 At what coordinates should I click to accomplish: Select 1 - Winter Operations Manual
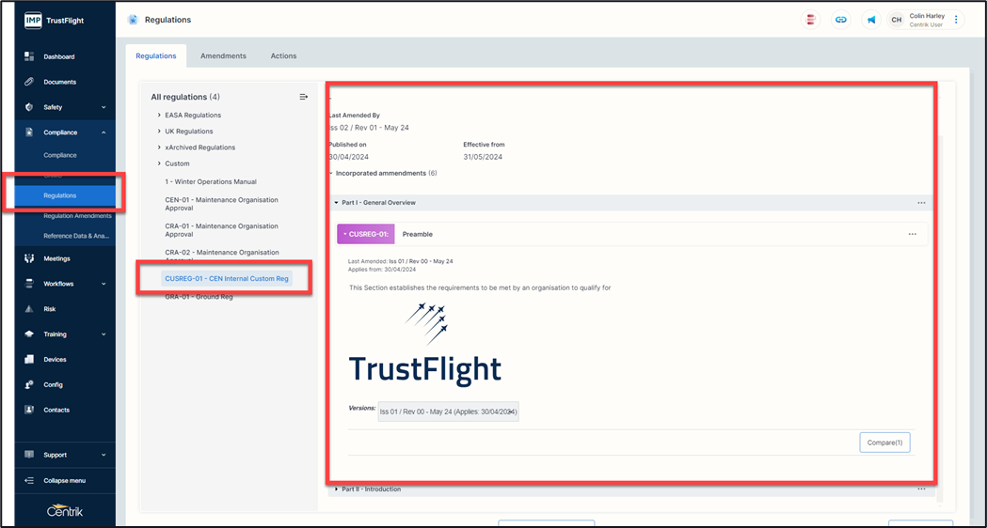pyautogui.click(x=211, y=181)
